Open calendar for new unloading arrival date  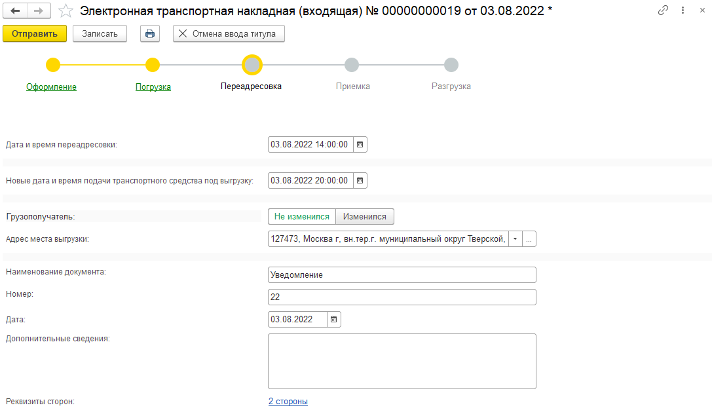point(360,180)
